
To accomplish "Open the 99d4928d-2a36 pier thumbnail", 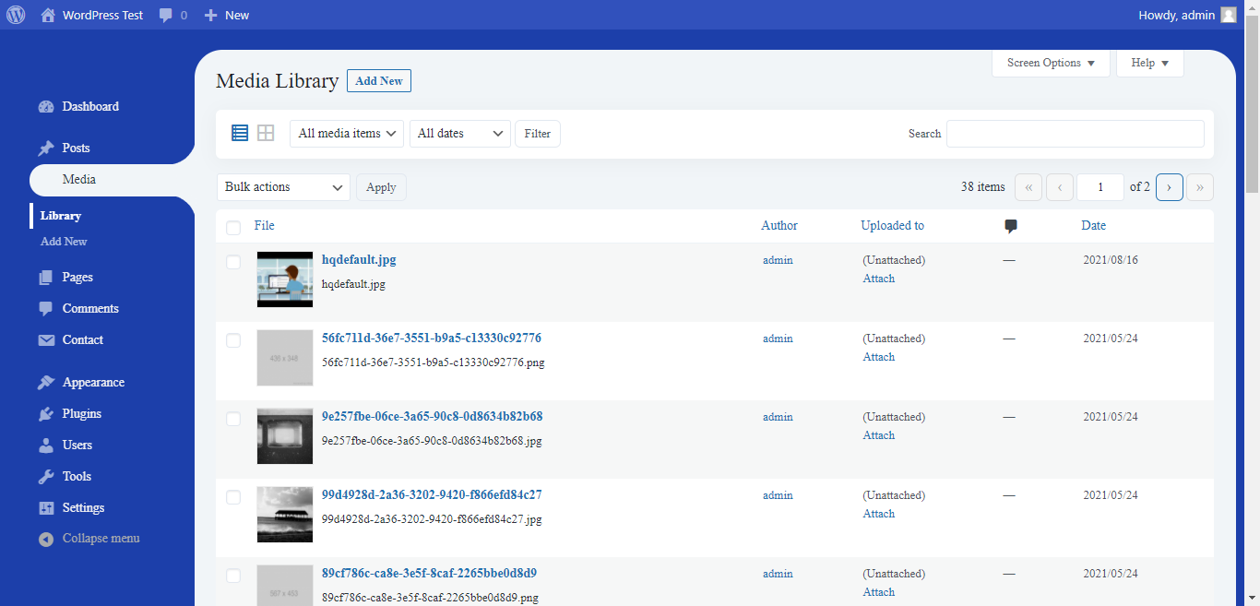I will pyautogui.click(x=285, y=515).
